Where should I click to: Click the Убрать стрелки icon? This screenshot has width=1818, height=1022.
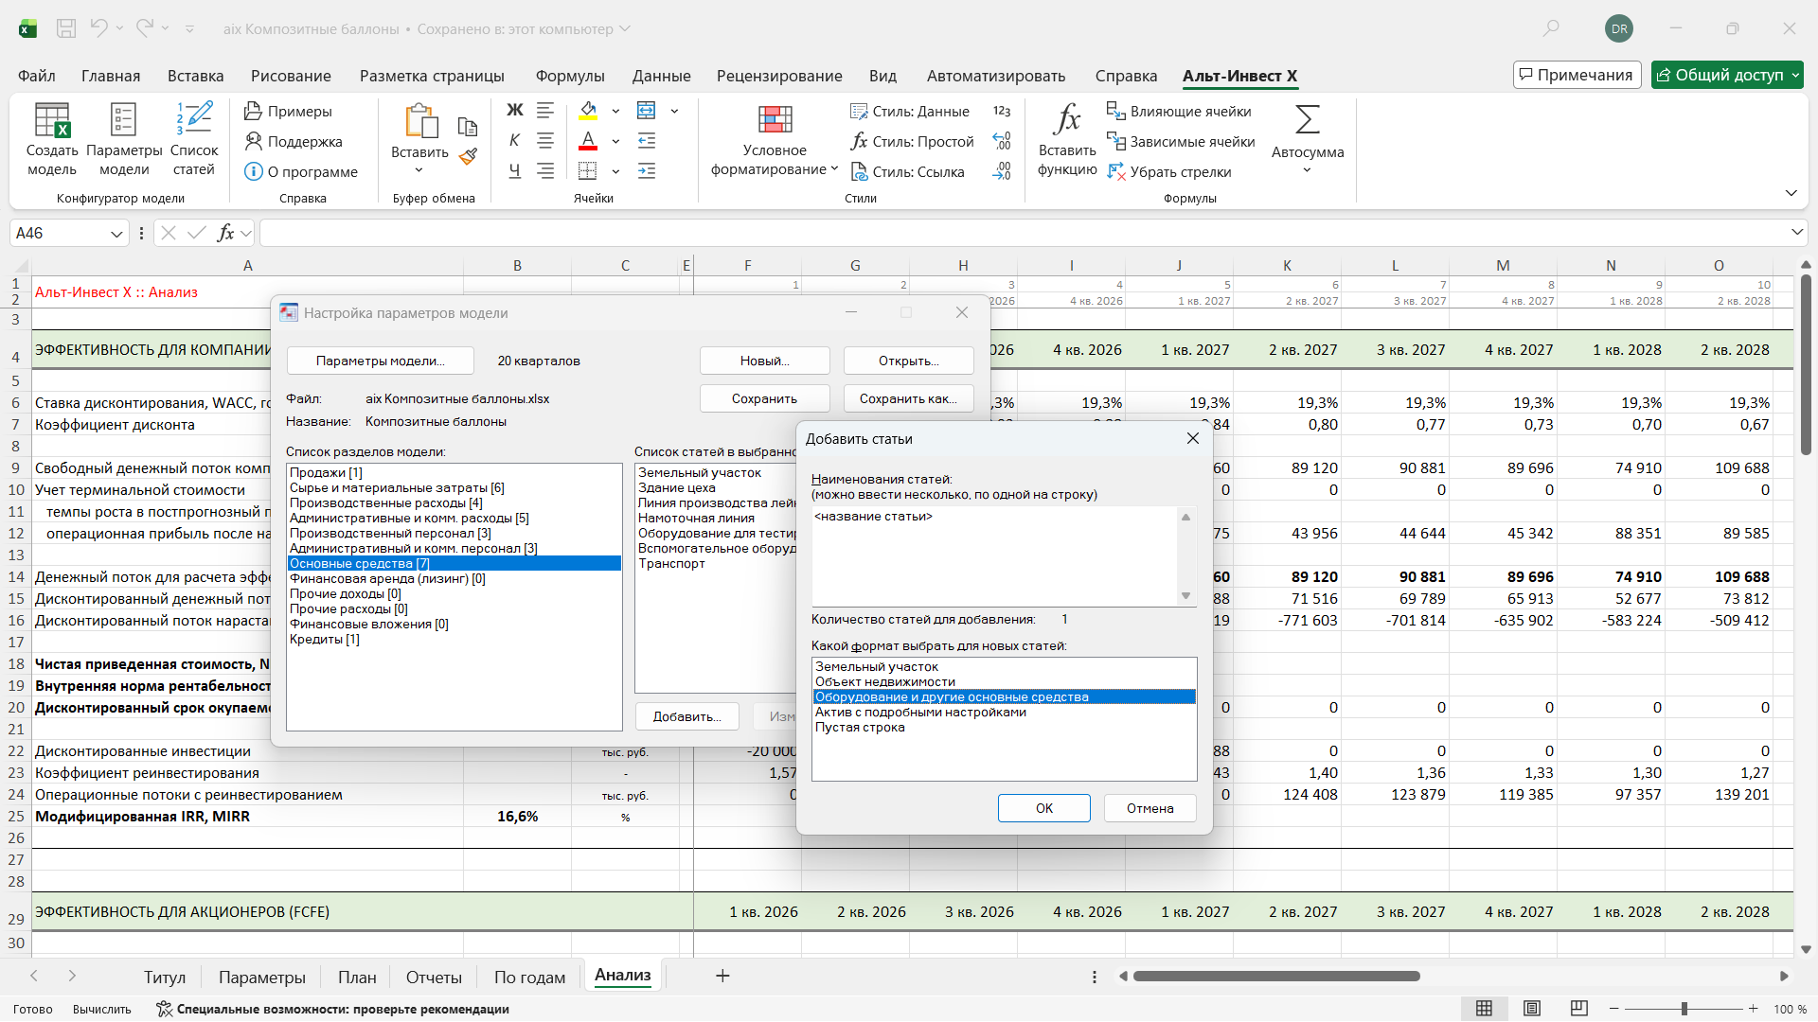[1116, 172]
